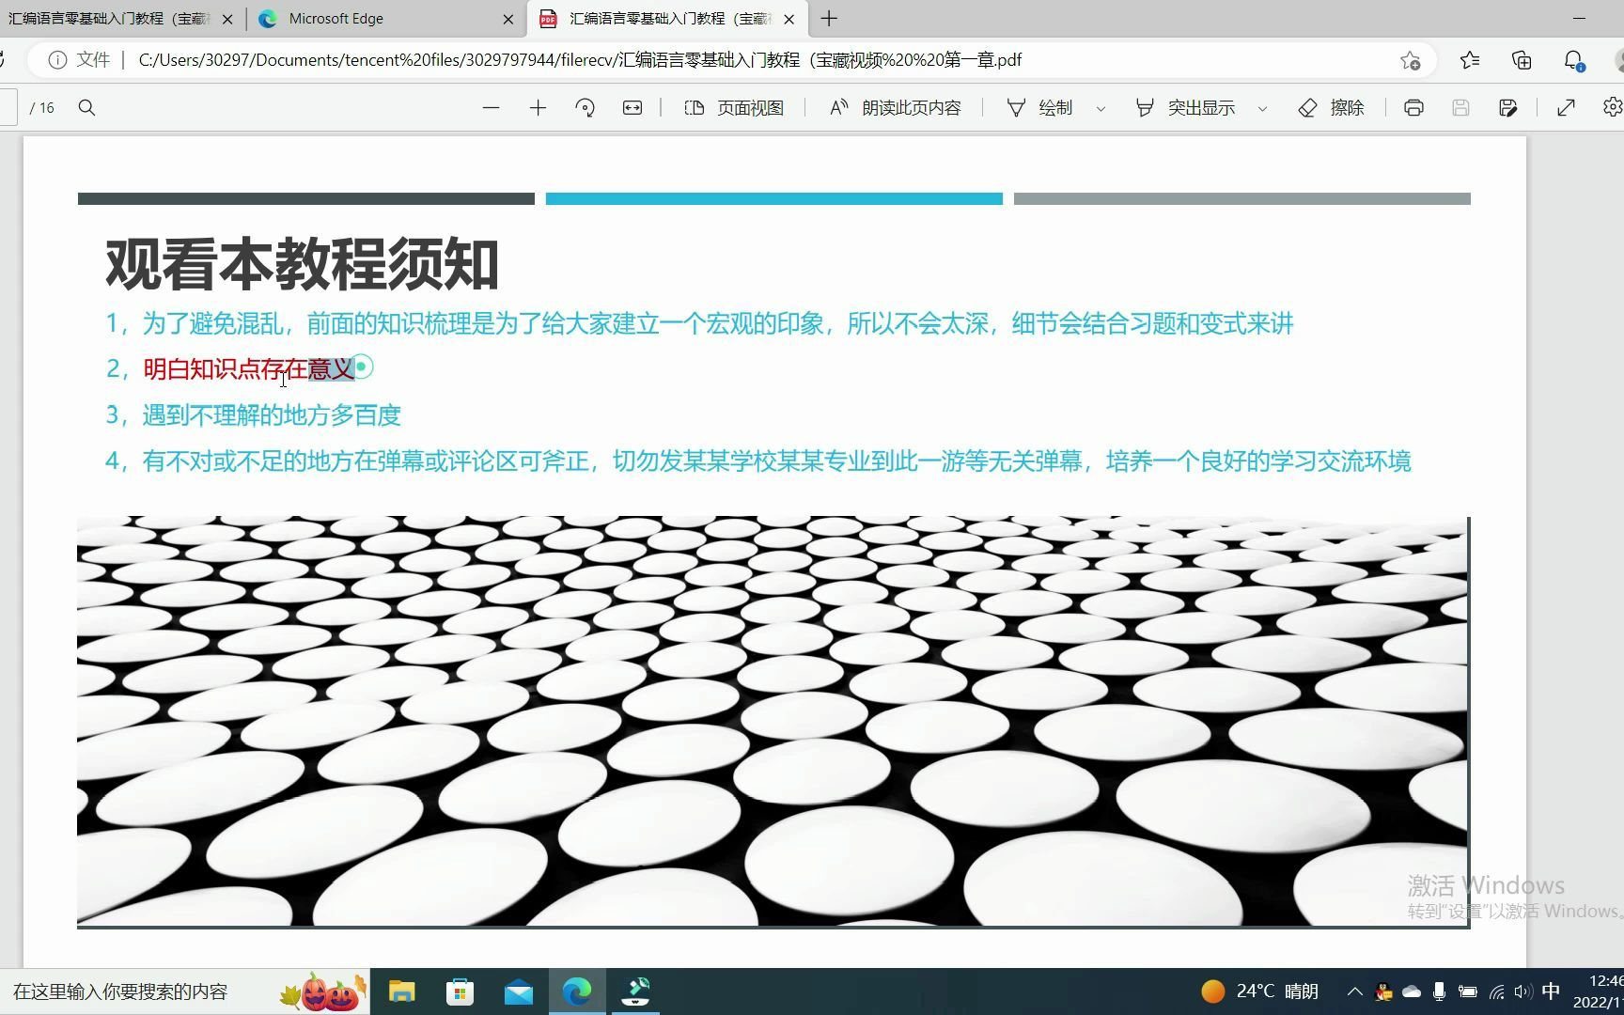Select the 擦除 eraser tool
The image size is (1624, 1015).
(x=1331, y=108)
